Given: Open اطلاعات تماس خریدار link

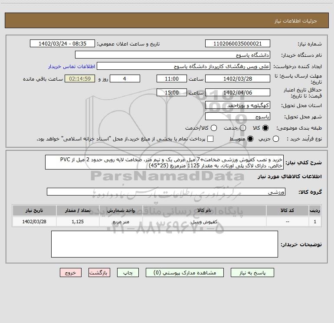Looking at the screenshot, I should click(x=72, y=66).
